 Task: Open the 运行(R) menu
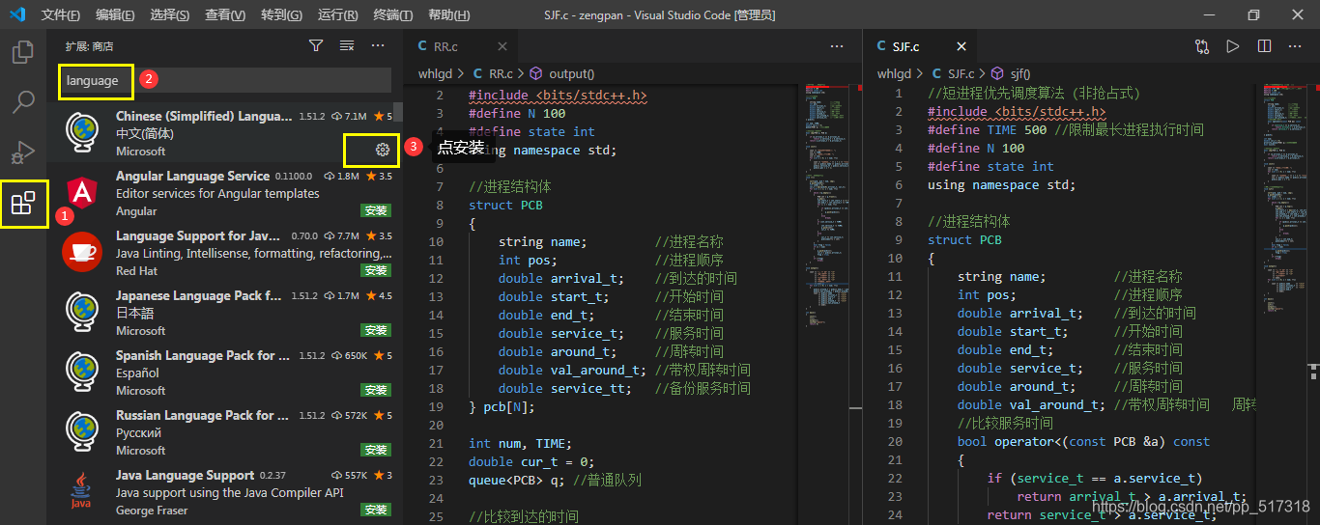(337, 15)
